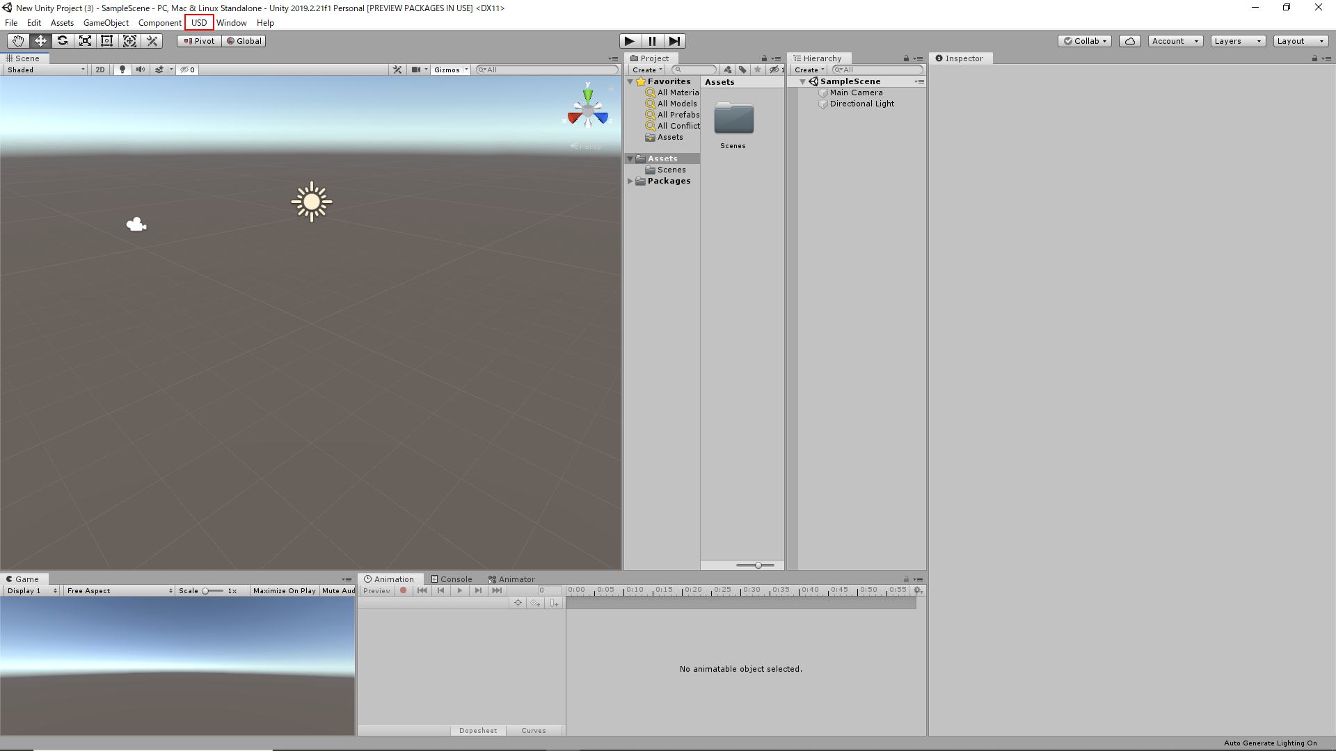Click the Play button
Viewport: 1336px width, 751px height.
coord(630,41)
